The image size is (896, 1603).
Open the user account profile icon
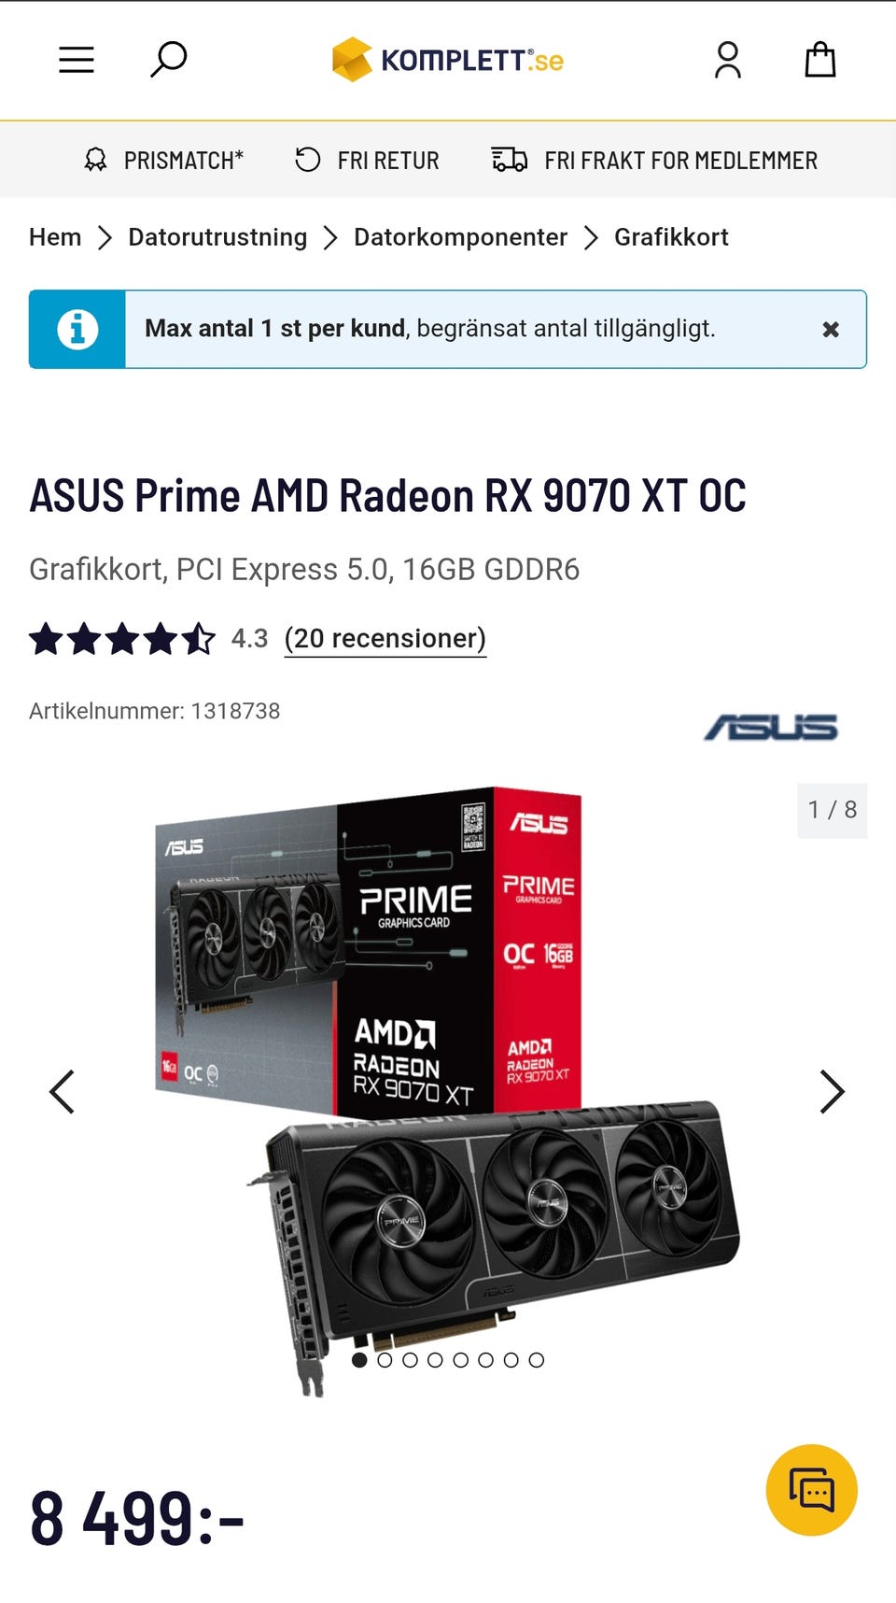[728, 60]
